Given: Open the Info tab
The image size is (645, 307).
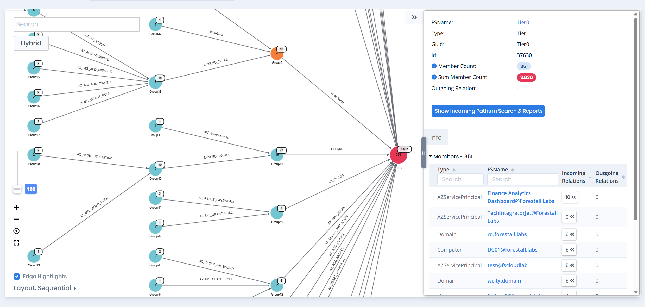Looking at the screenshot, I should (x=436, y=137).
